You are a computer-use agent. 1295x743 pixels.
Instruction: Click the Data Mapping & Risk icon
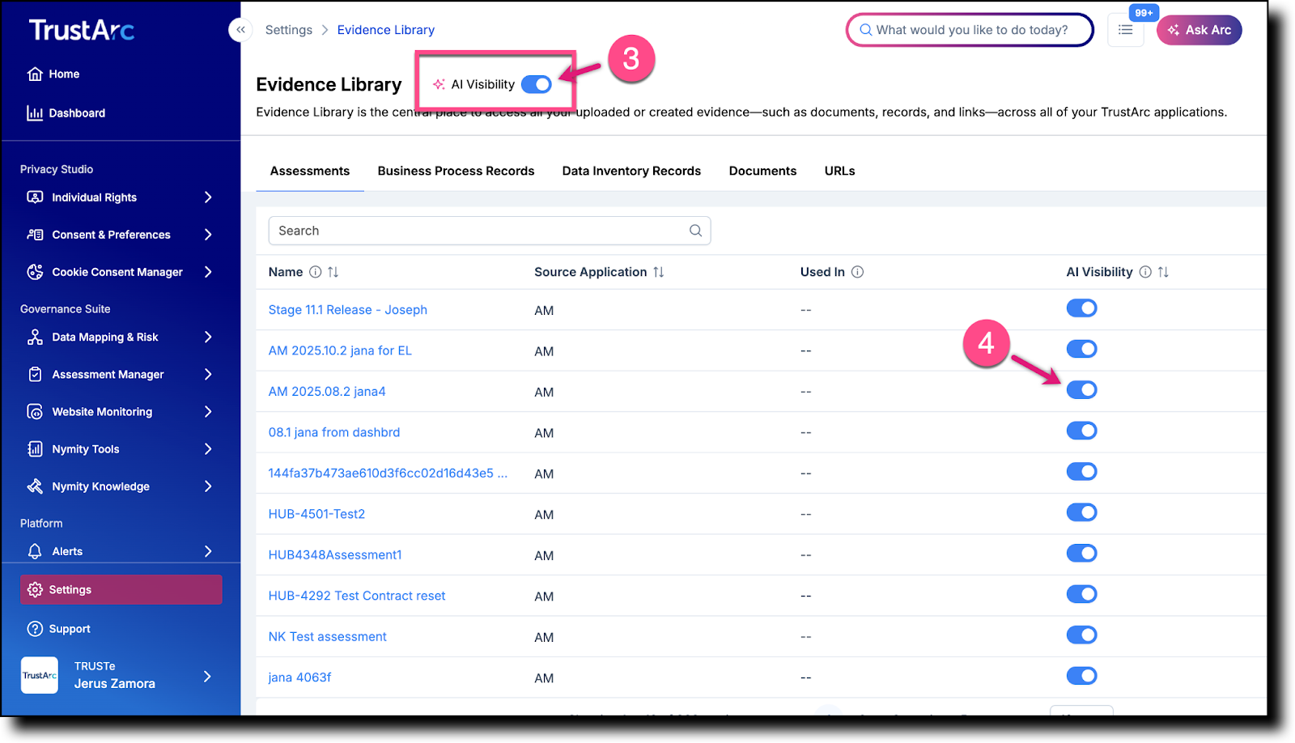[x=35, y=337]
